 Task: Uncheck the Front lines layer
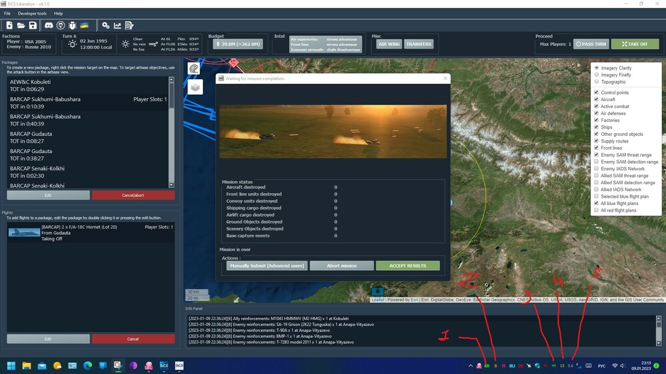tap(596, 148)
